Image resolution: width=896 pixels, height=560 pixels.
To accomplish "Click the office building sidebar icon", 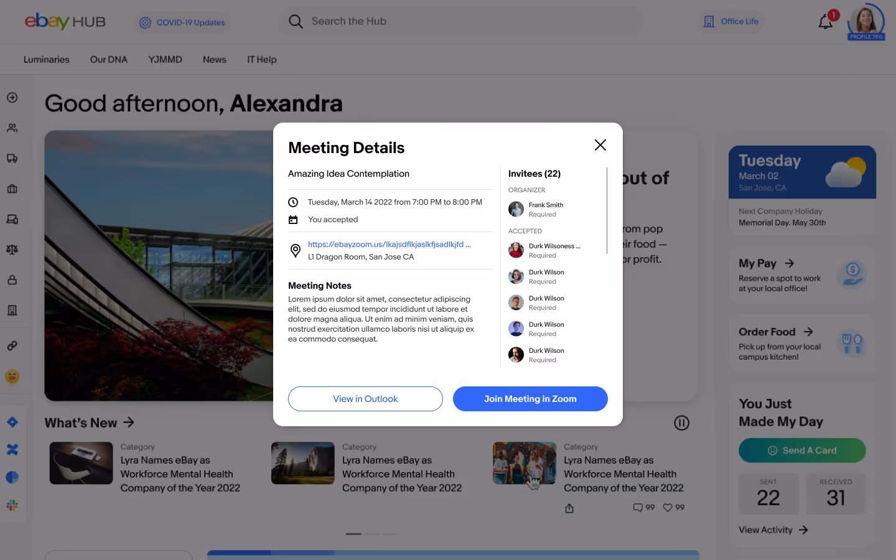I will coord(12,310).
